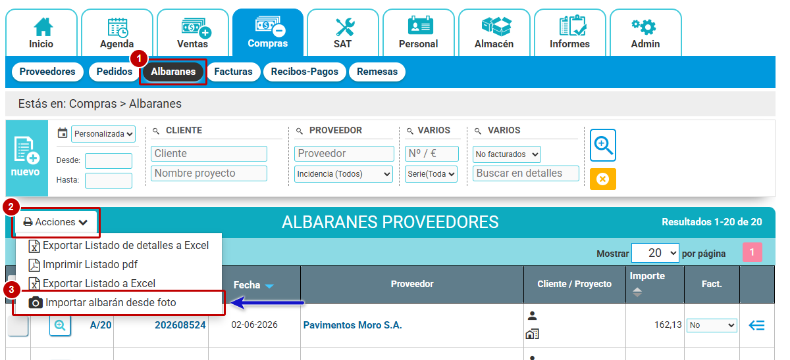Clear filters with yellow X button
The image size is (790, 360).
tap(603, 179)
